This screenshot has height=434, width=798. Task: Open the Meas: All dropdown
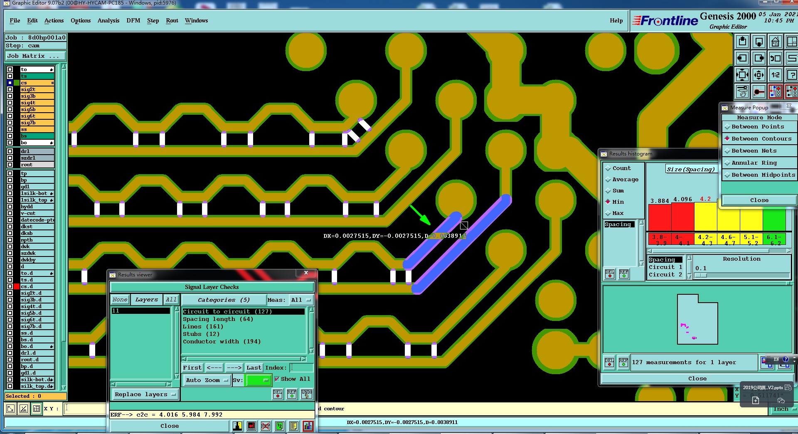click(x=301, y=300)
